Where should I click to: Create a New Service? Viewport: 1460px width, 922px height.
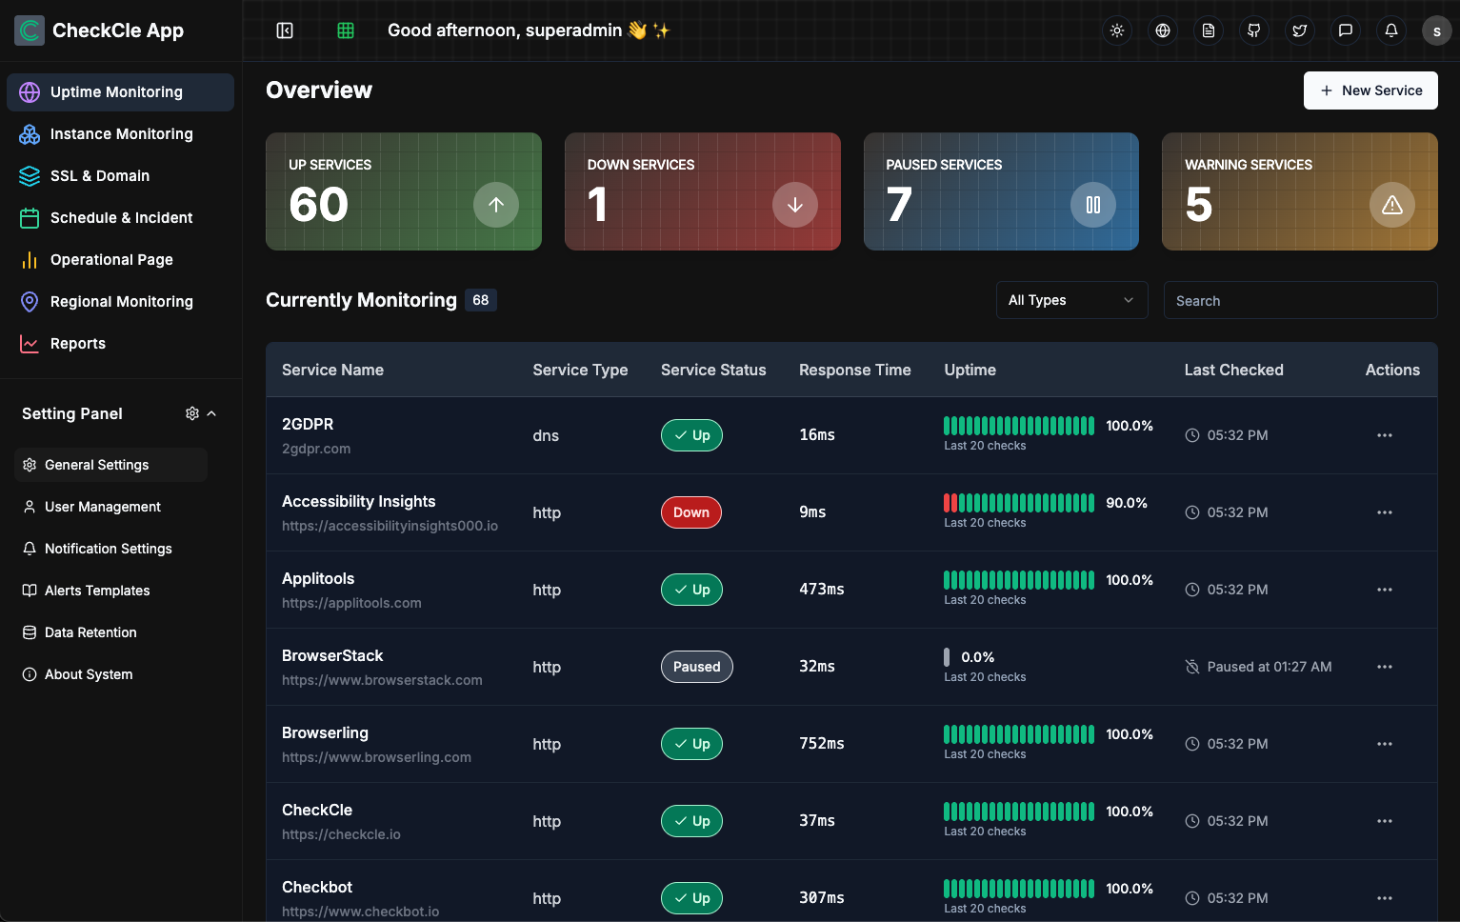pos(1370,90)
